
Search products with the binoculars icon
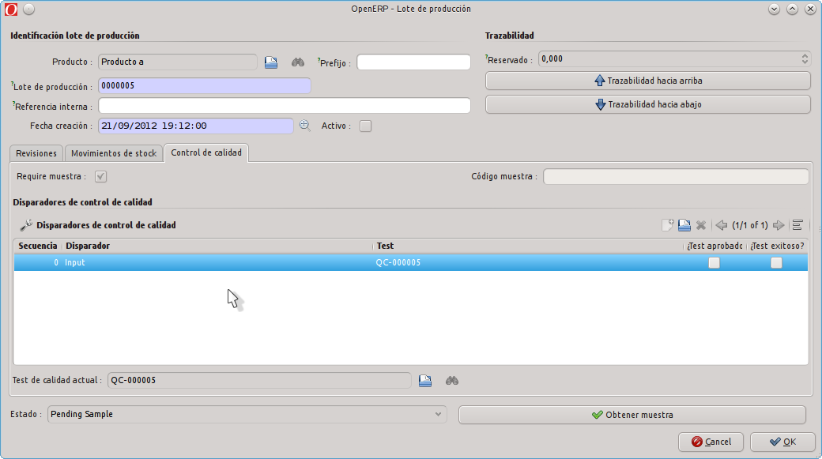click(x=298, y=62)
